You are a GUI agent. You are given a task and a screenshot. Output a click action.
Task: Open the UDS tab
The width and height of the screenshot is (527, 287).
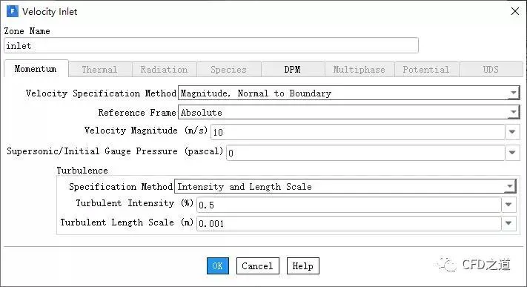[x=491, y=70]
